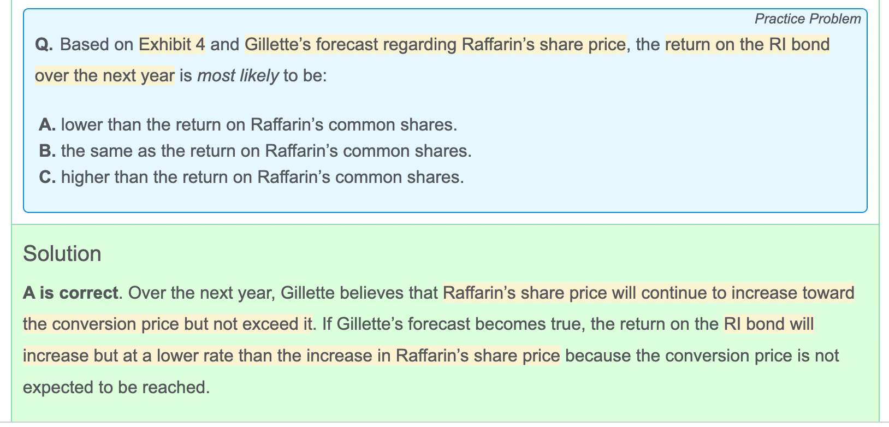Click highlight 'Gillette's forecast regarding Raffarin's share price'
Image resolution: width=889 pixels, height=427 pixels.
click(x=435, y=44)
